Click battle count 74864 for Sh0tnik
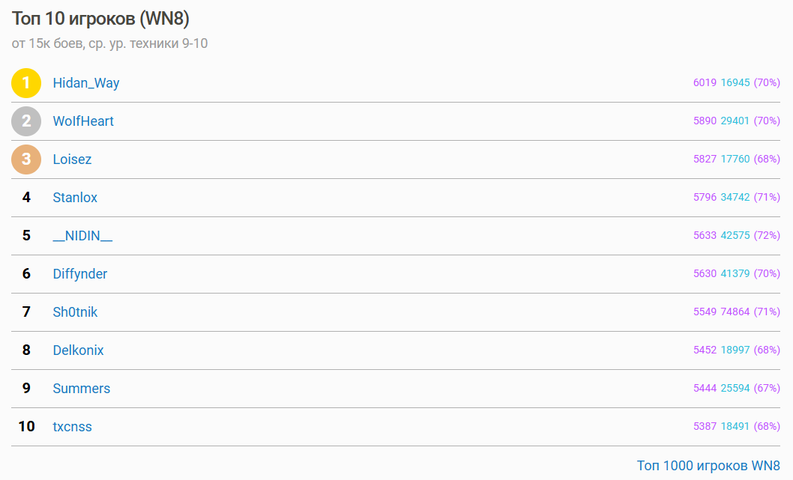This screenshot has width=793, height=480. (x=735, y=312)
